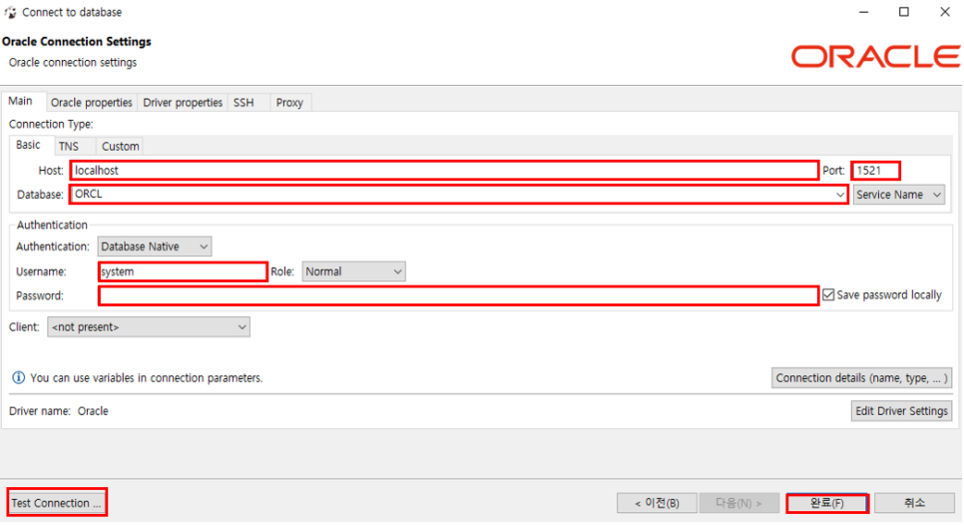This screenshot has height=525, width=964.
Task: Minimize the Connect to database window
Action: coord(864,12)
